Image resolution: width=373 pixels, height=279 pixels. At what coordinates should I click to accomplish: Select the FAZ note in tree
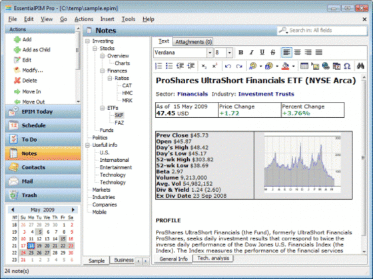[x=119, y=123]
